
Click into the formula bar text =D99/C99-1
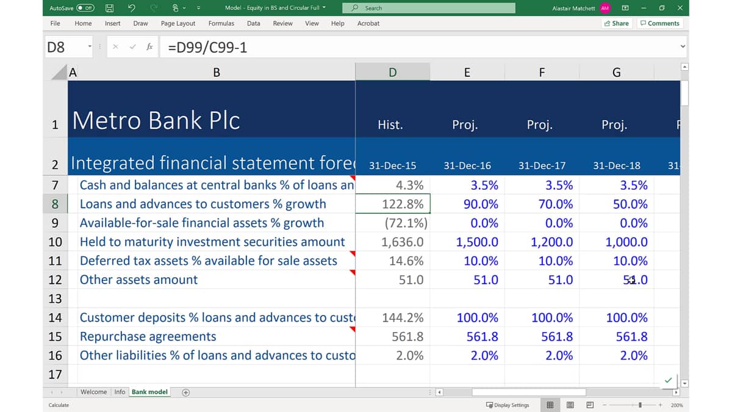click(x=207, y=47)
